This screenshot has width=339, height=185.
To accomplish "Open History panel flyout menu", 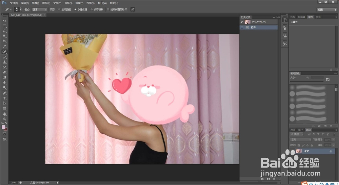I will click(x=279, y=17).
